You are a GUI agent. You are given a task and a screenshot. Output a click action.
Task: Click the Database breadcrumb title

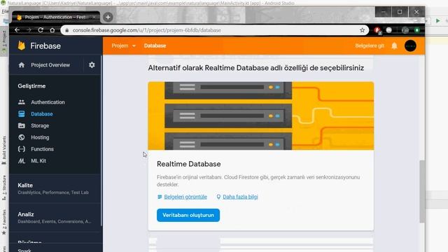coord(155,45)
